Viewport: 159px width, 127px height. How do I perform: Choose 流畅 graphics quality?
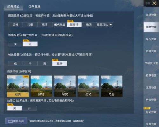tap(15, 24)
